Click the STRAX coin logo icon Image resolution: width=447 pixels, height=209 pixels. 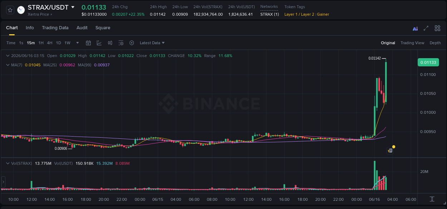21,10
